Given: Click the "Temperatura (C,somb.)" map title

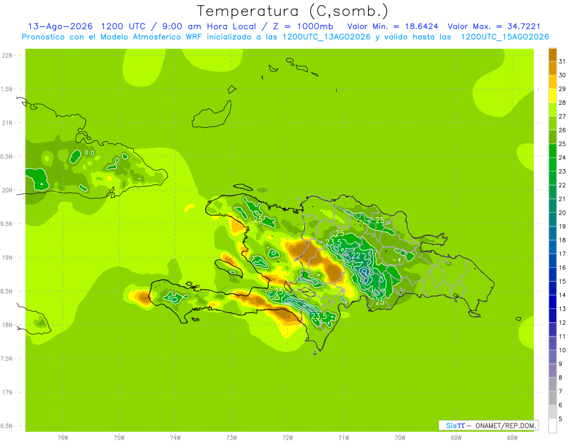Looking at the screenshot, I should pyautogui.click(x=292, y=11).
